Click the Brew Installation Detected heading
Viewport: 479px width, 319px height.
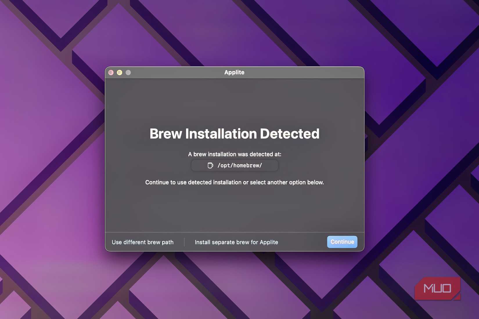235,134
